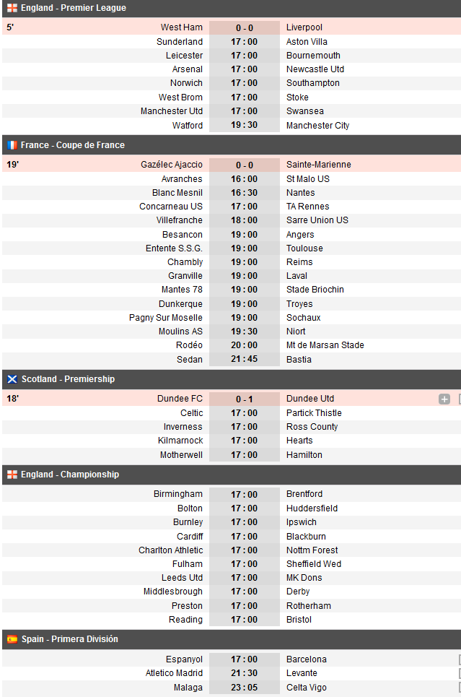Select the Sedan vs Bastia 21:45 time
Screen dimensions: 461x697
(245, 359)
